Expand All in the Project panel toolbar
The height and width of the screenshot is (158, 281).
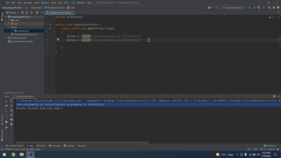tap(27, 13)
